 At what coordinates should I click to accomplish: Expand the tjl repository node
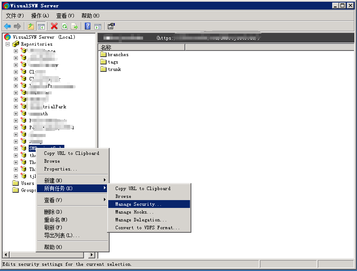point(16,176)
